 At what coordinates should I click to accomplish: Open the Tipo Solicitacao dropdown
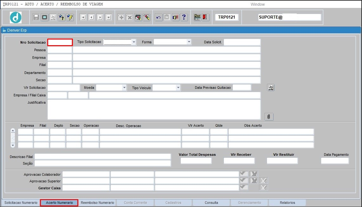[134, 42]
